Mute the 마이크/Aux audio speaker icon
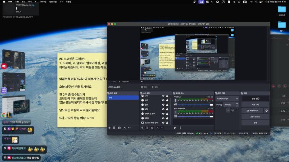Viewport: 289px width, 162px height. pyautogui.click(x=176, y=104)
